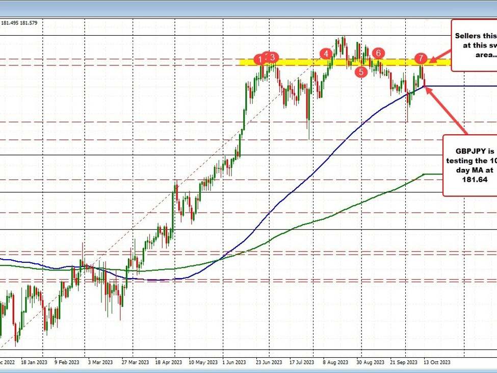The image size is (497, 373).
Task: Select the red circle marker numbered 5
Action: pyautogui.click(x=361, y=72)
